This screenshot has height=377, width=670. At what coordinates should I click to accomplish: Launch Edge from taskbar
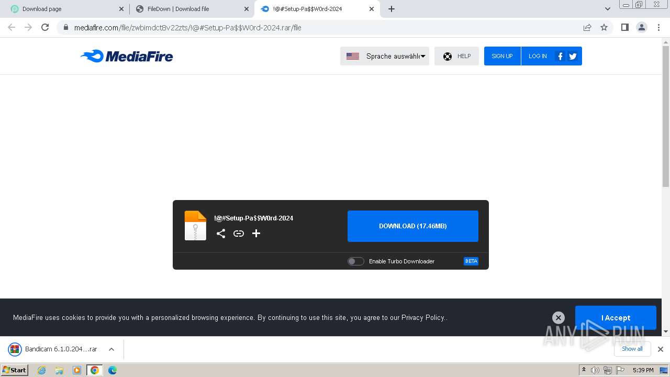(x=112, y=370)
